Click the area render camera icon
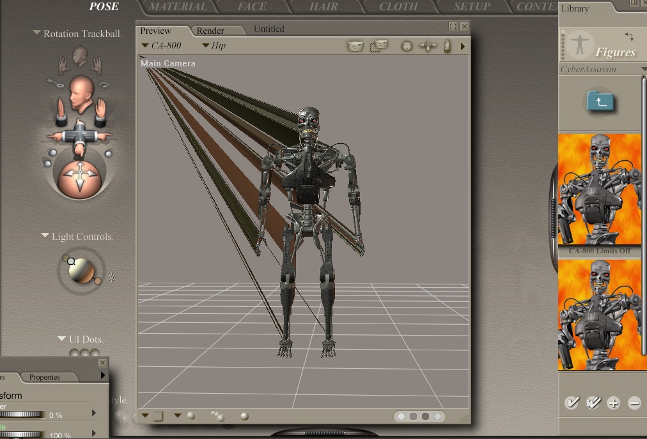This screenshot has height=439, width=647. tap(378, 46)
